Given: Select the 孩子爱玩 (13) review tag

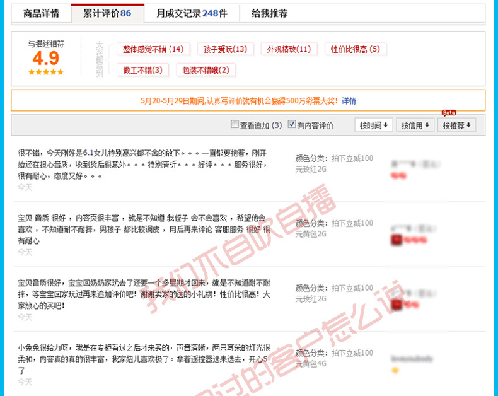Looking at the screenshot, I should coord(224,49).
